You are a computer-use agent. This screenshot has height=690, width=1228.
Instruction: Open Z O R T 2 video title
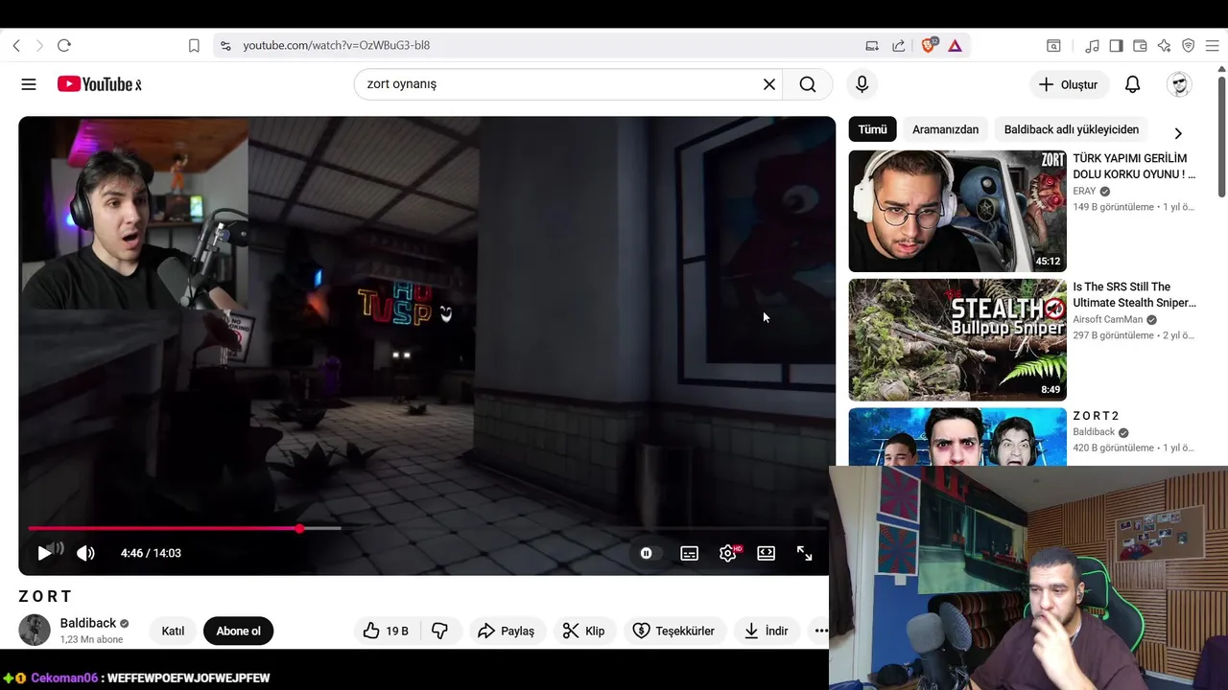click(x=1096, y=416)
